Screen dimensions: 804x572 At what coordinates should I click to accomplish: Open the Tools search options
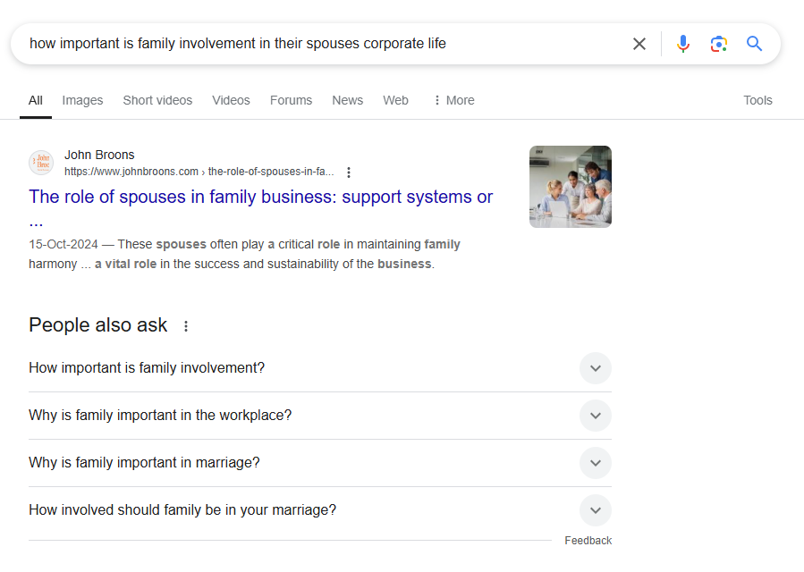point(757,100)
